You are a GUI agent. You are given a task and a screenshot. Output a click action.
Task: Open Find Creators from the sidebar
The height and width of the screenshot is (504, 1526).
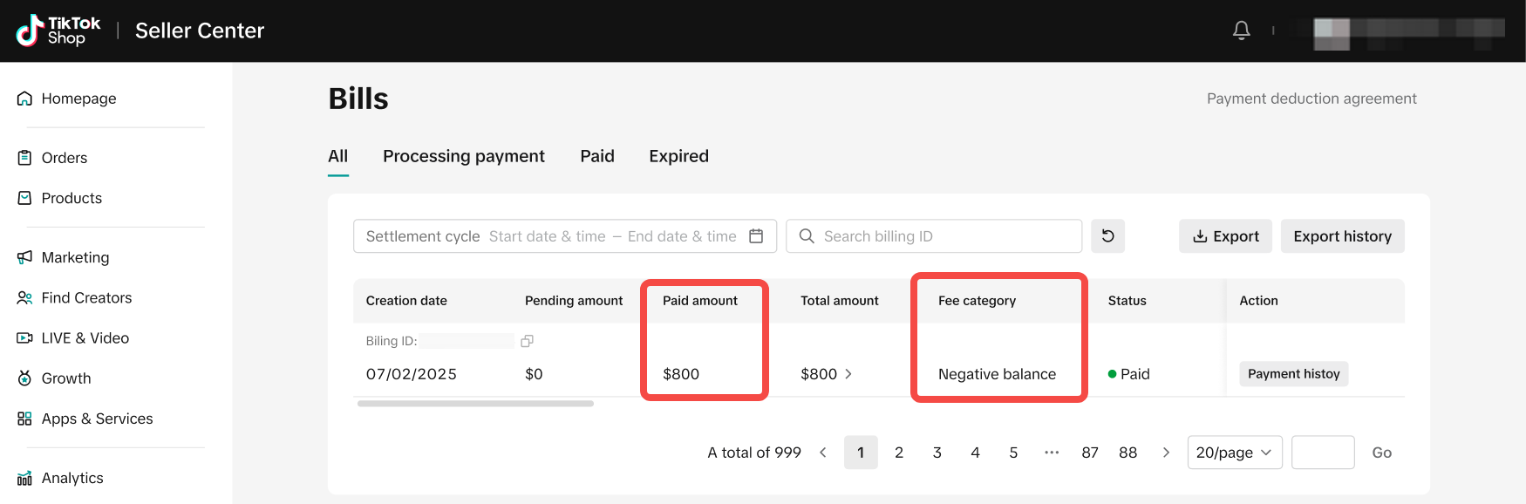pyautogui.click(x=86, y=298)
